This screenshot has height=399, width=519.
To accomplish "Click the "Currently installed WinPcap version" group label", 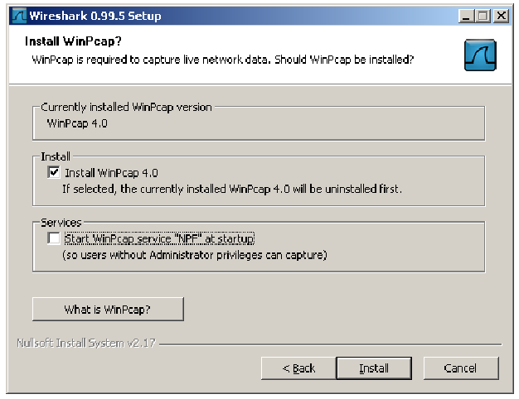I will click(126, 107).
